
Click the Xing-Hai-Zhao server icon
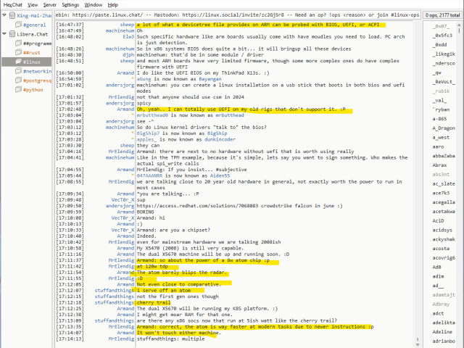pos(11,14)
